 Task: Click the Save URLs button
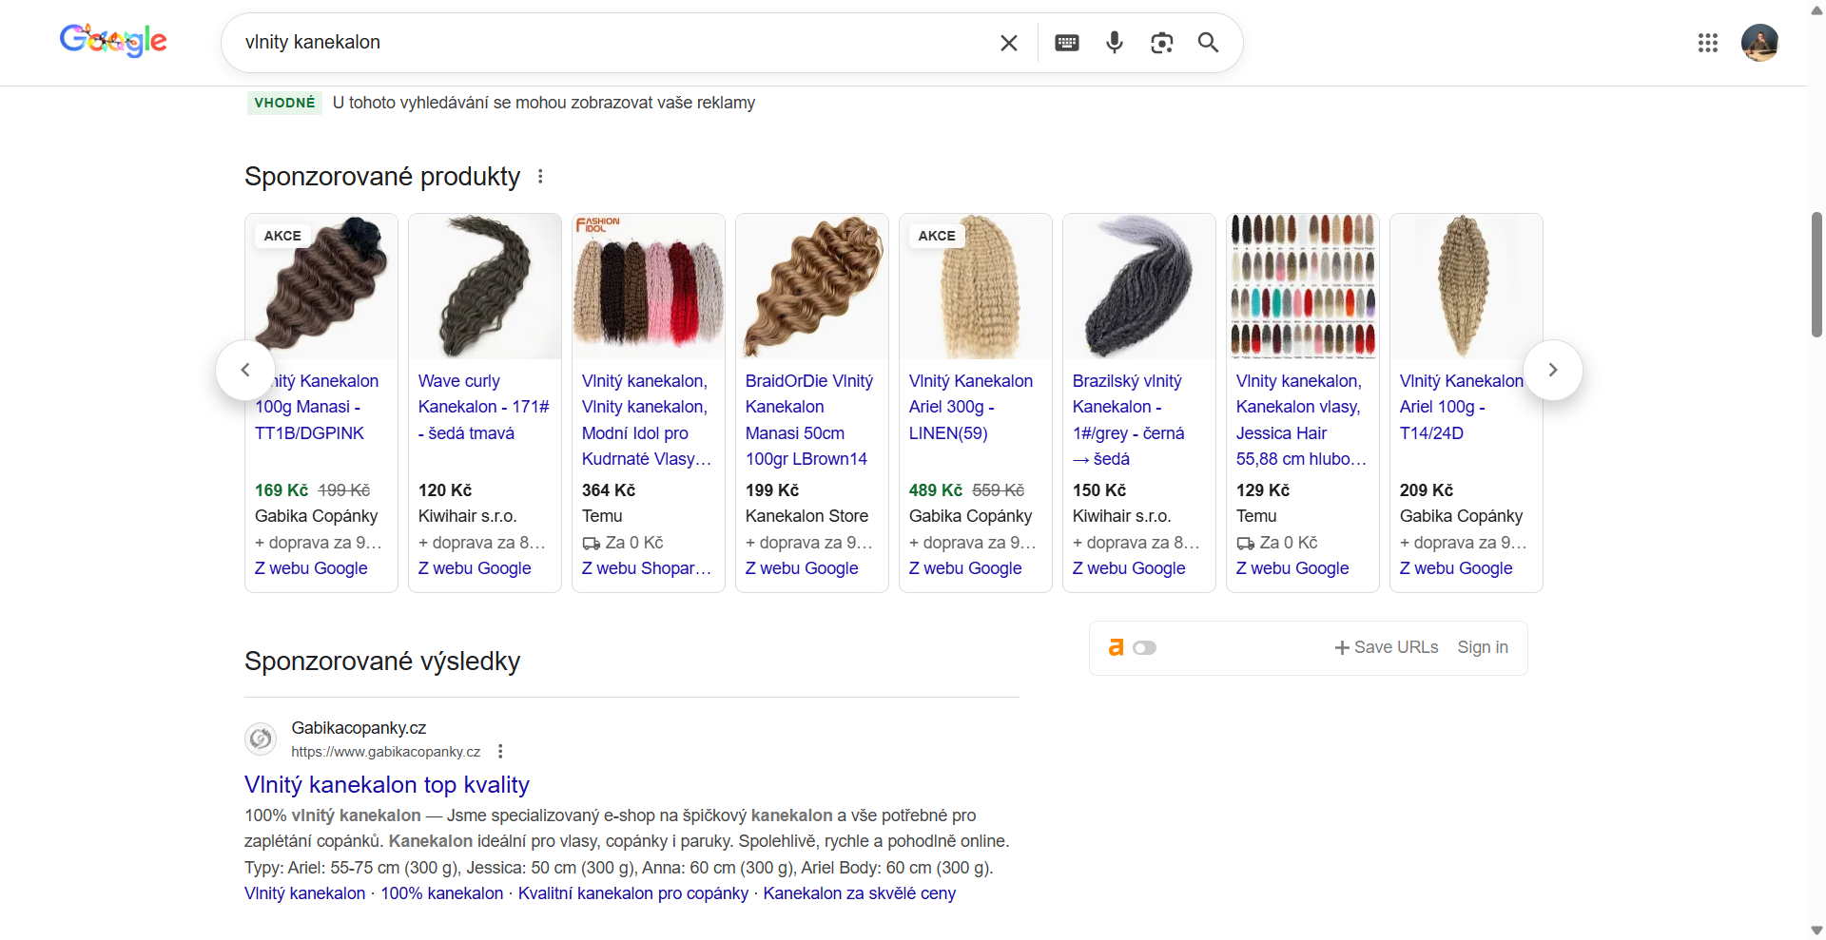(1386, 647)
